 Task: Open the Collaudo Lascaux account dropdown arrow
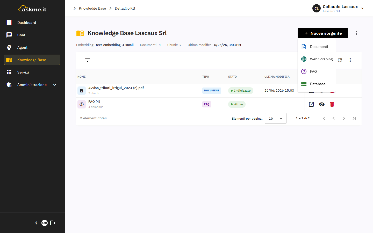(x=362, y=8)
